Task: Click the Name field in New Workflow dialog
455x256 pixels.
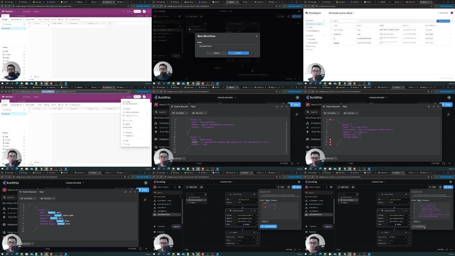Action: [227, 46]
